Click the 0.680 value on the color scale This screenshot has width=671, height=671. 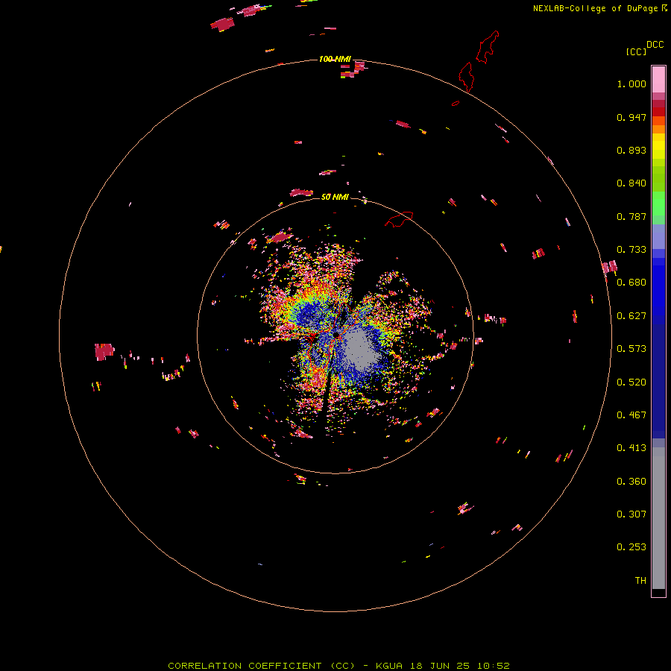(x=631, y=283)
